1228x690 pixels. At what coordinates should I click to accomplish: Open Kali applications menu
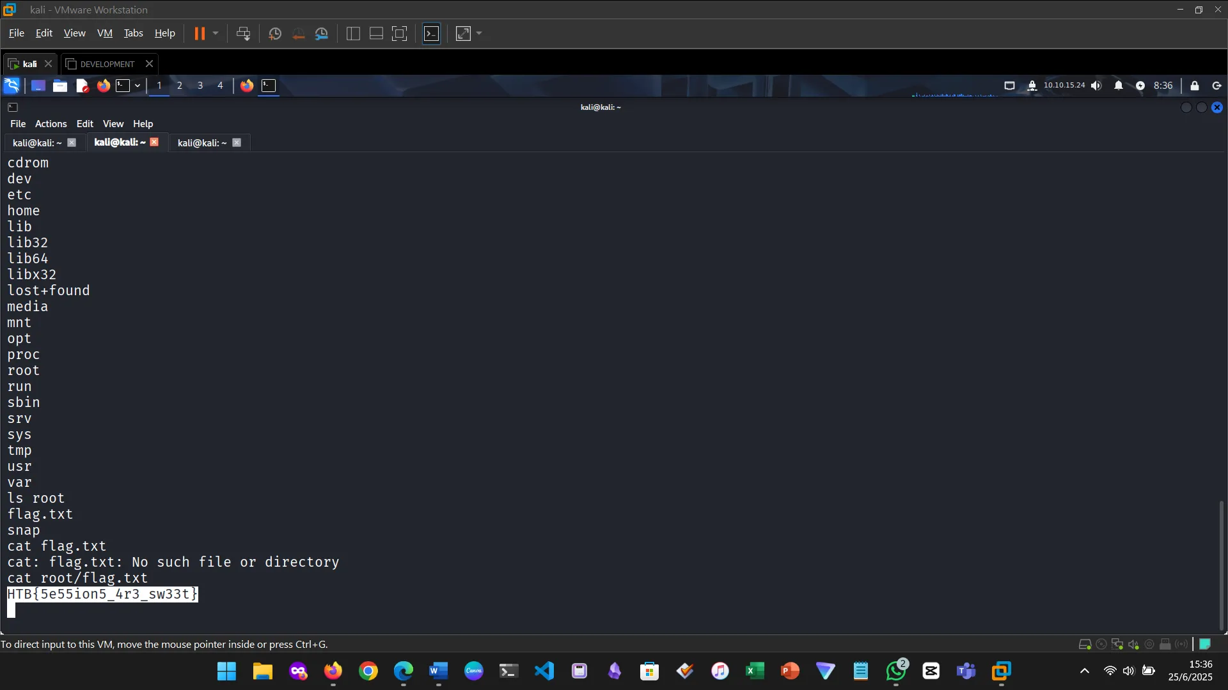pyautogui.click(x=12, y=86)
